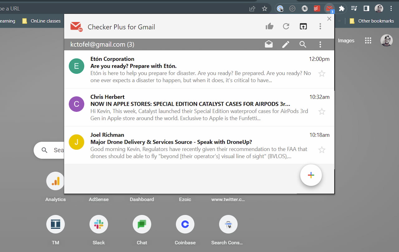Click the white ring extension icon

[305, 9]
